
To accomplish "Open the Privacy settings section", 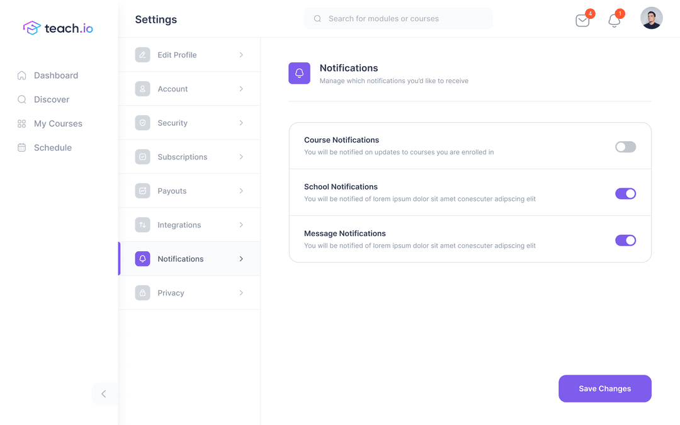I will tap(170, 293).
